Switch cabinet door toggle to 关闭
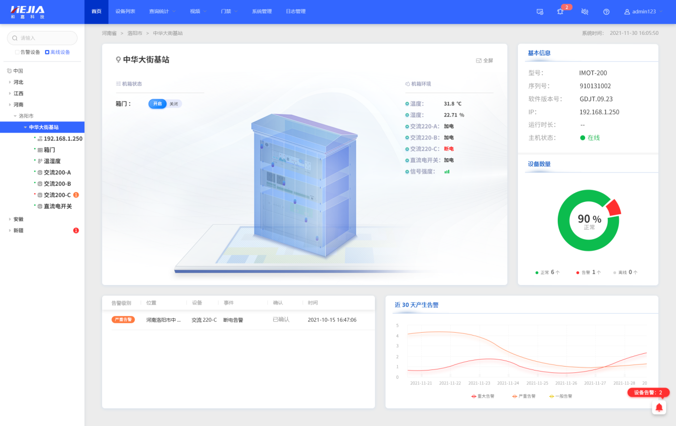 (174, 104)
